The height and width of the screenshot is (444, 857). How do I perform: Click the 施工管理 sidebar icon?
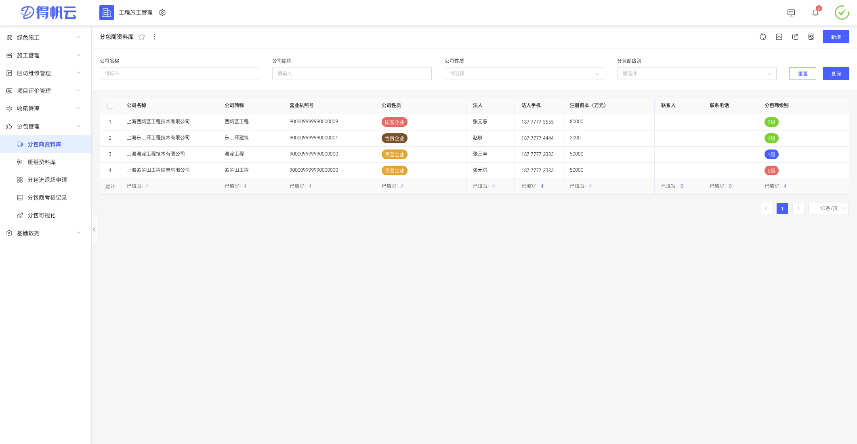point(9,55)
